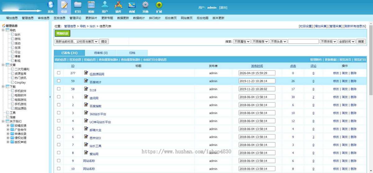Click the edit icon beside 爱站网

point(86,152)
